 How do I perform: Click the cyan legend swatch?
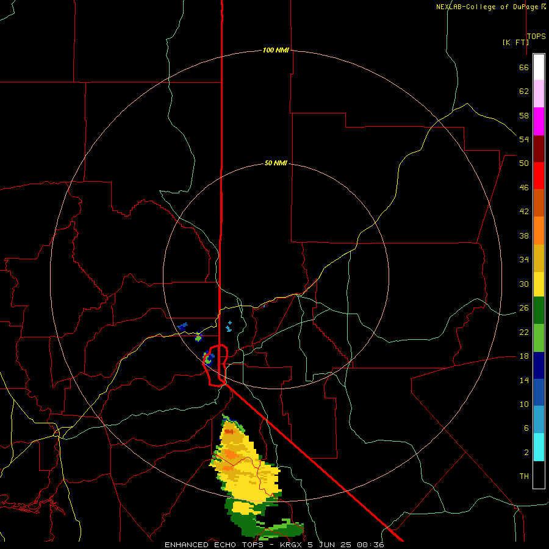click(x=539, y=448)
